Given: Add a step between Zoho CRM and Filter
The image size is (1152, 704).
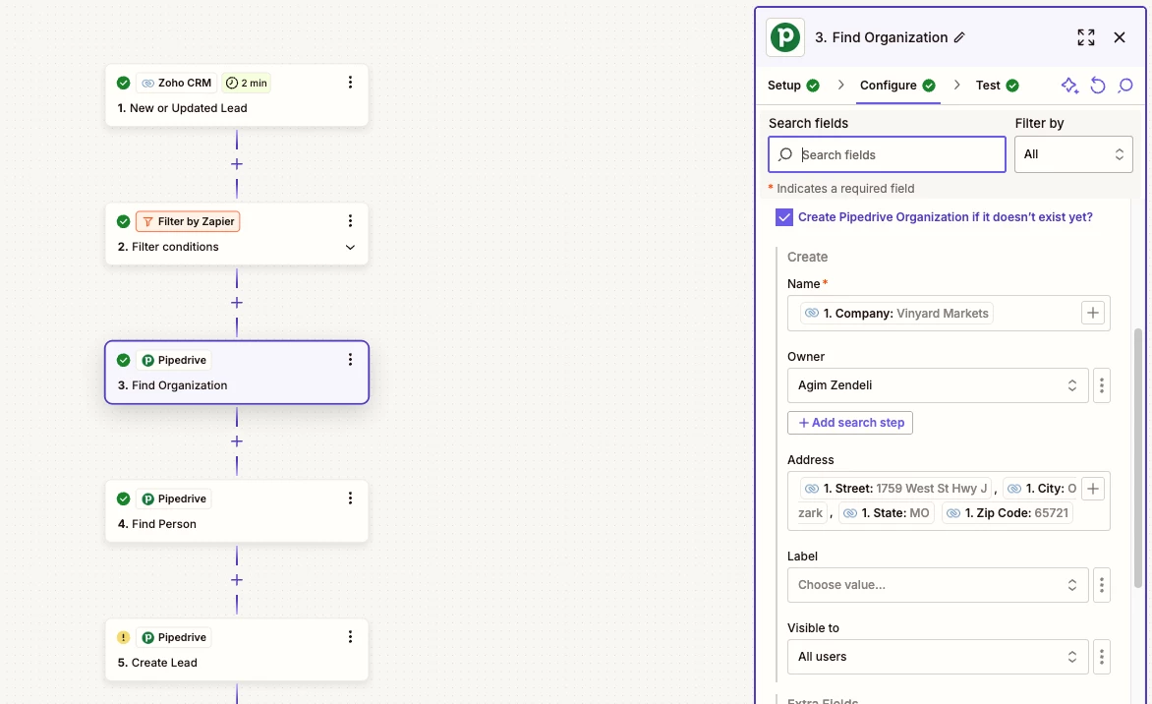Looking at the screenshot, I should 237,164.
